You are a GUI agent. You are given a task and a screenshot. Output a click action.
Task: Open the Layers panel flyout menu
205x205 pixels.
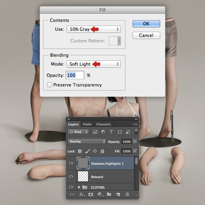click(135, 124)
